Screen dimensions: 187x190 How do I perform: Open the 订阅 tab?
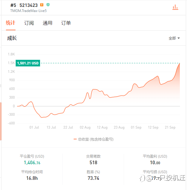29,23
